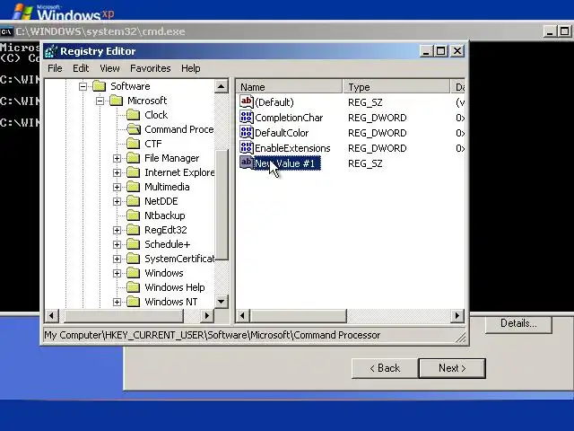Open the Edit menu
This screenshot has height=431, width=574.
pyautogui.click(x=81, y=68)
